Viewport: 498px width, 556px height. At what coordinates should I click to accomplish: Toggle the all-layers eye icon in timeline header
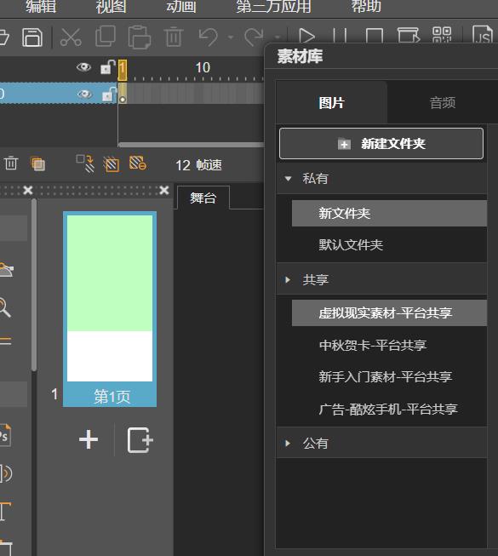pyautogui.click(x=83, y=66)
